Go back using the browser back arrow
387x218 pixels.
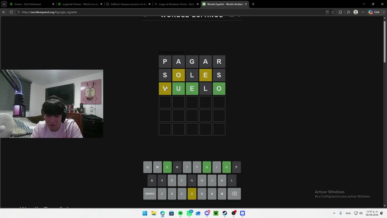tap(4, 12)
